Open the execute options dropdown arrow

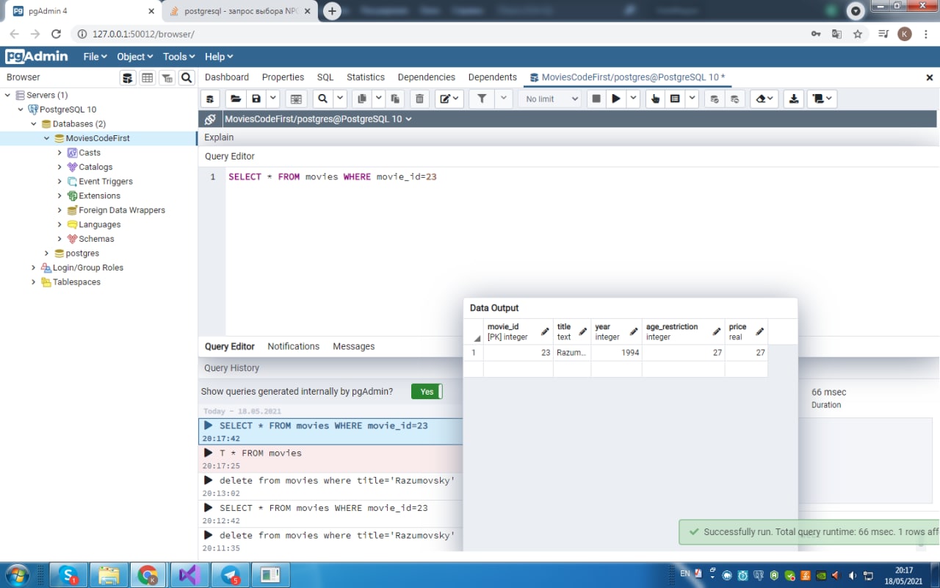(x=633, y=98)
